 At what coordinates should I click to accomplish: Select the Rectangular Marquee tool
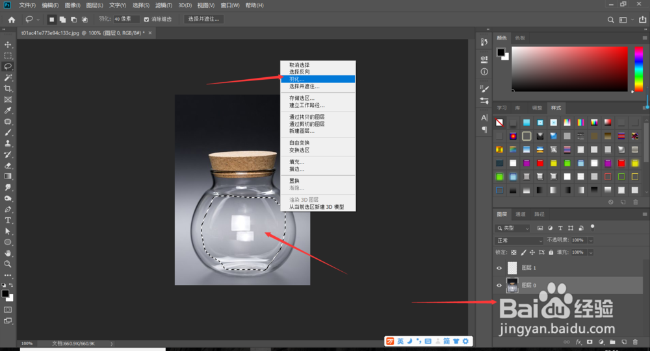coord(8,55)
